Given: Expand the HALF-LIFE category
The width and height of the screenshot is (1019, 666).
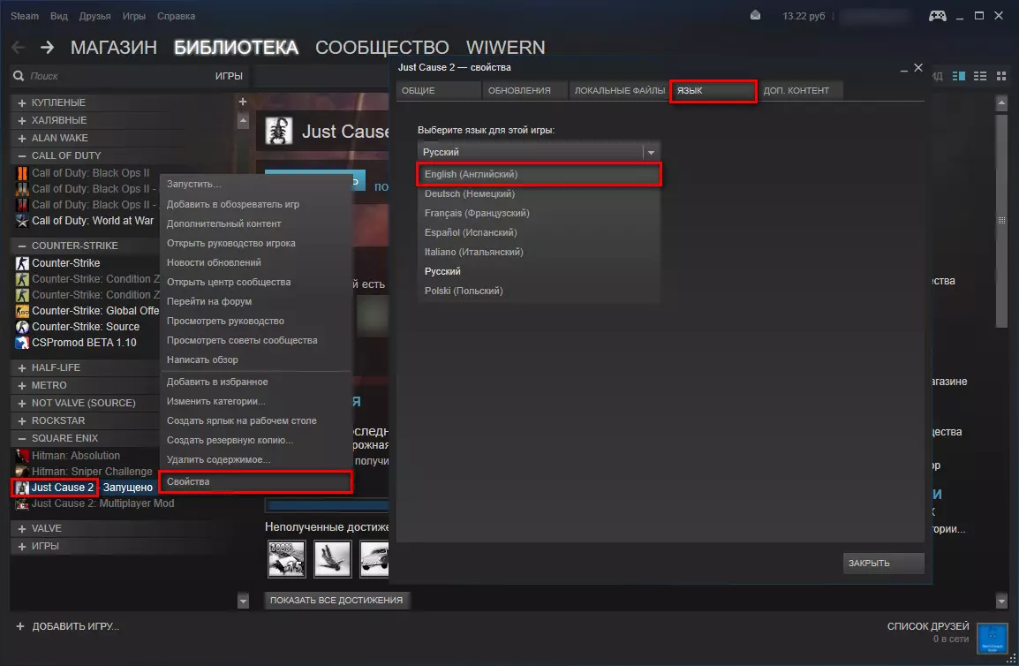Looking at the screenshot, I should pos(22,367).
